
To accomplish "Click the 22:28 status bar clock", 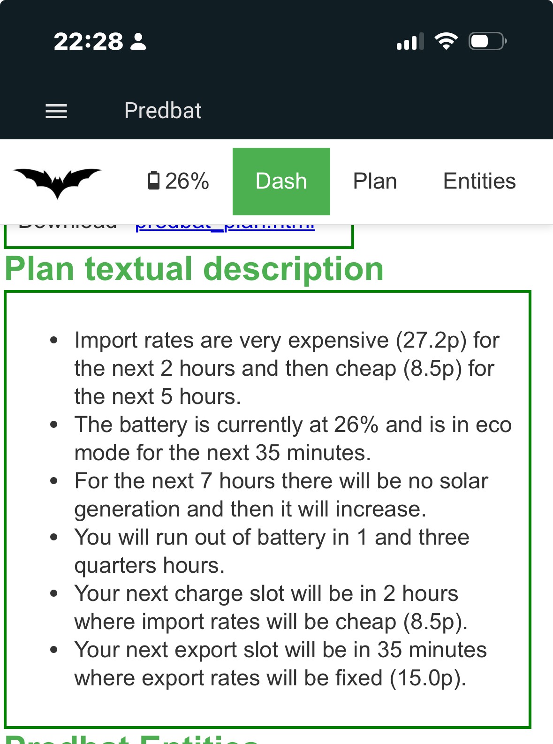I will tap(89, 42).
